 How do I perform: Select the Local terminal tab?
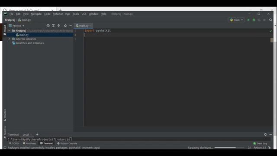(26, 135)
